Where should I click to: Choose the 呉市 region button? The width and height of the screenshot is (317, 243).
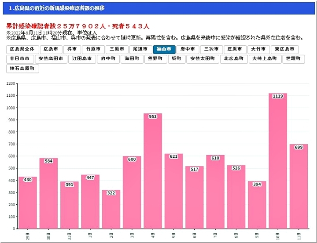click(72, 49)
